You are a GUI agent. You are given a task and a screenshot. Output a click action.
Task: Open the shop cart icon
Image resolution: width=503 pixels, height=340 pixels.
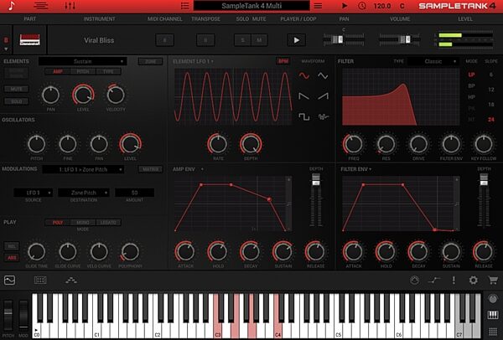493,281
